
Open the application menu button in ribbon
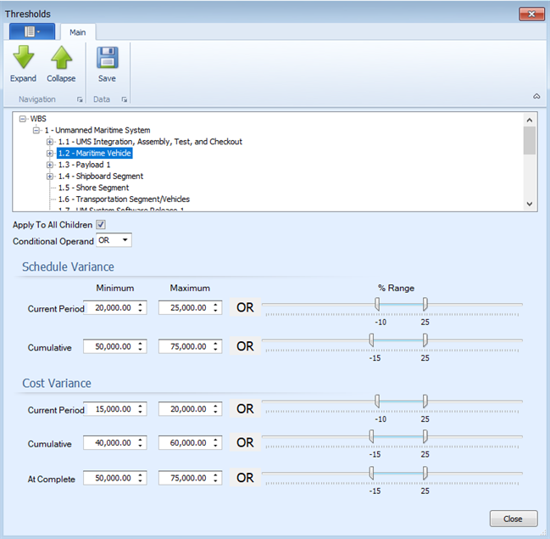pos(32,31)
